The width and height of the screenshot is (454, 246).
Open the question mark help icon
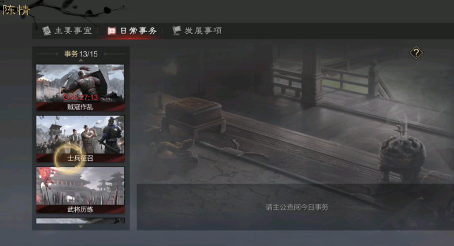pos(416,52)
